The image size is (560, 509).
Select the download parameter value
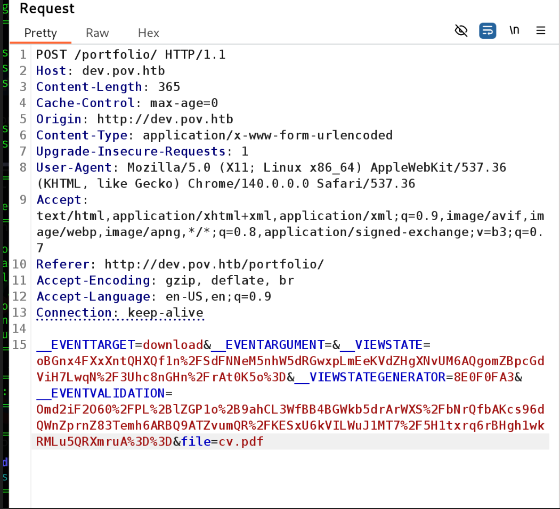pyautogui.click(x=173, y=345)
